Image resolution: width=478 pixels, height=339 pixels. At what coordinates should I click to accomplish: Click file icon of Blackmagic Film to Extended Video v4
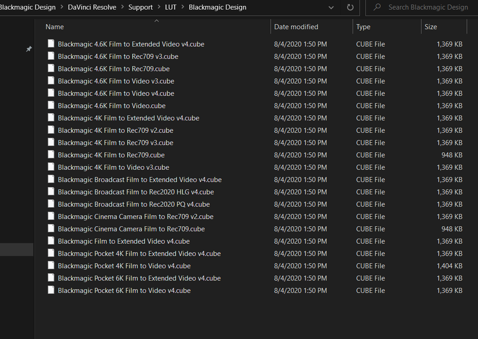pos(51,241)
